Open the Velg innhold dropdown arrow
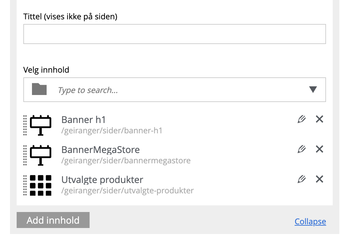The height and width of the screenshot is (240, 349). click(313, 90)
